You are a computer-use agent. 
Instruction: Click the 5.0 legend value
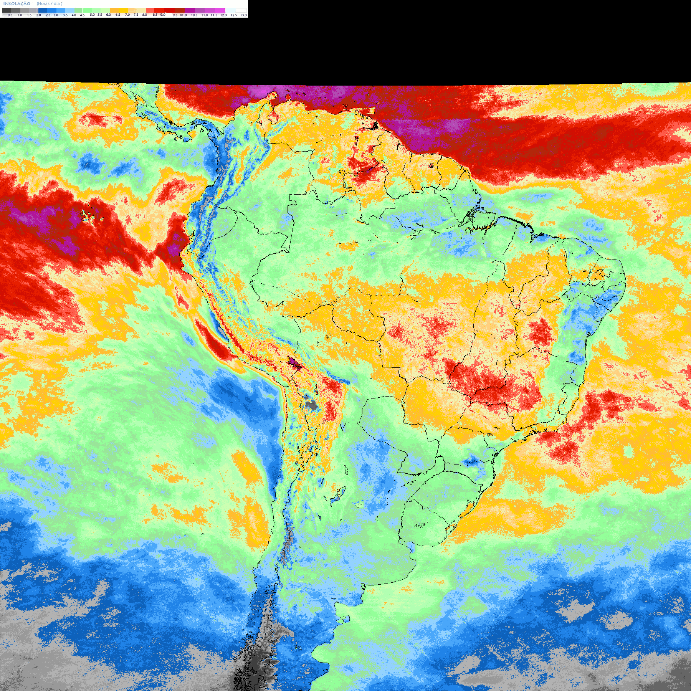tap(92, 15)
